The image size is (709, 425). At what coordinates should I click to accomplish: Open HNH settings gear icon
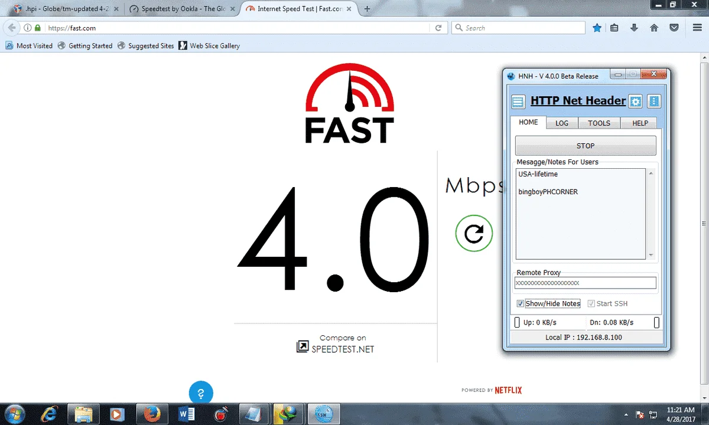[635, 102]
